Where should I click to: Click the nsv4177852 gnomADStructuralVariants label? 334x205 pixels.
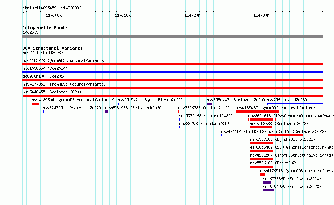(x=64, y=84)
